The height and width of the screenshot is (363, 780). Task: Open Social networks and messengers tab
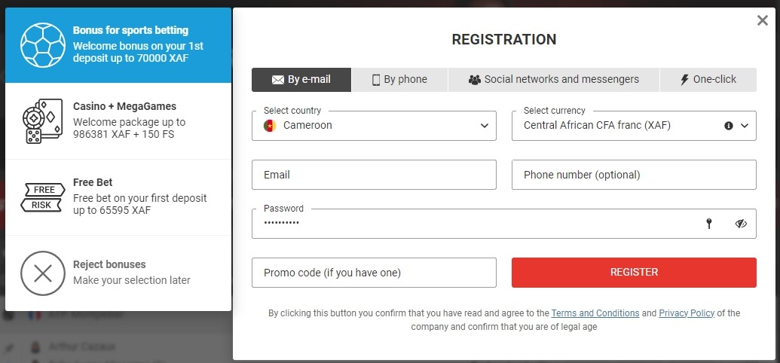(x=553, y=79)
